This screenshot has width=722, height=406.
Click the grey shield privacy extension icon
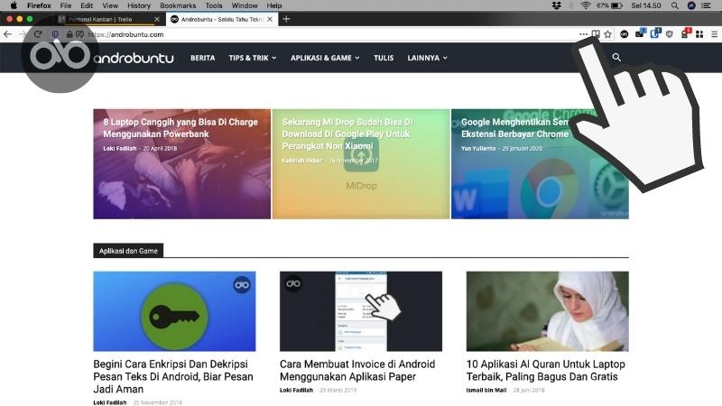pos(670,34)
